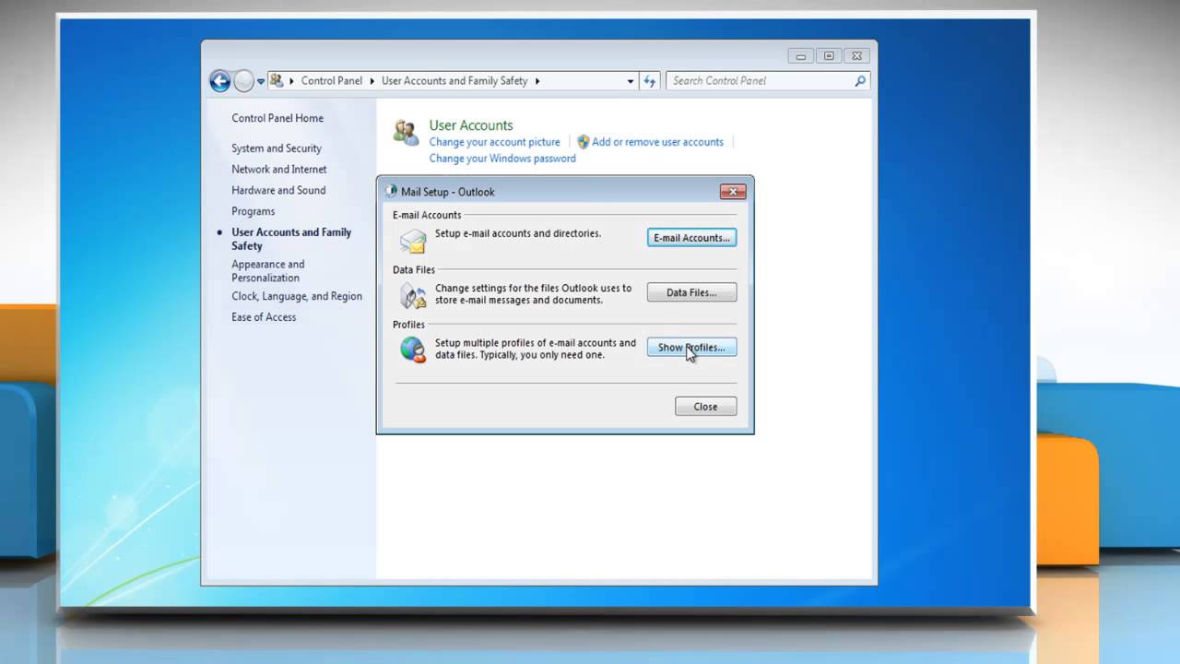Expand chevron after Control Panel breadcrumb
The height and width of the screenshot is (664, 1180).
(372, 81)
